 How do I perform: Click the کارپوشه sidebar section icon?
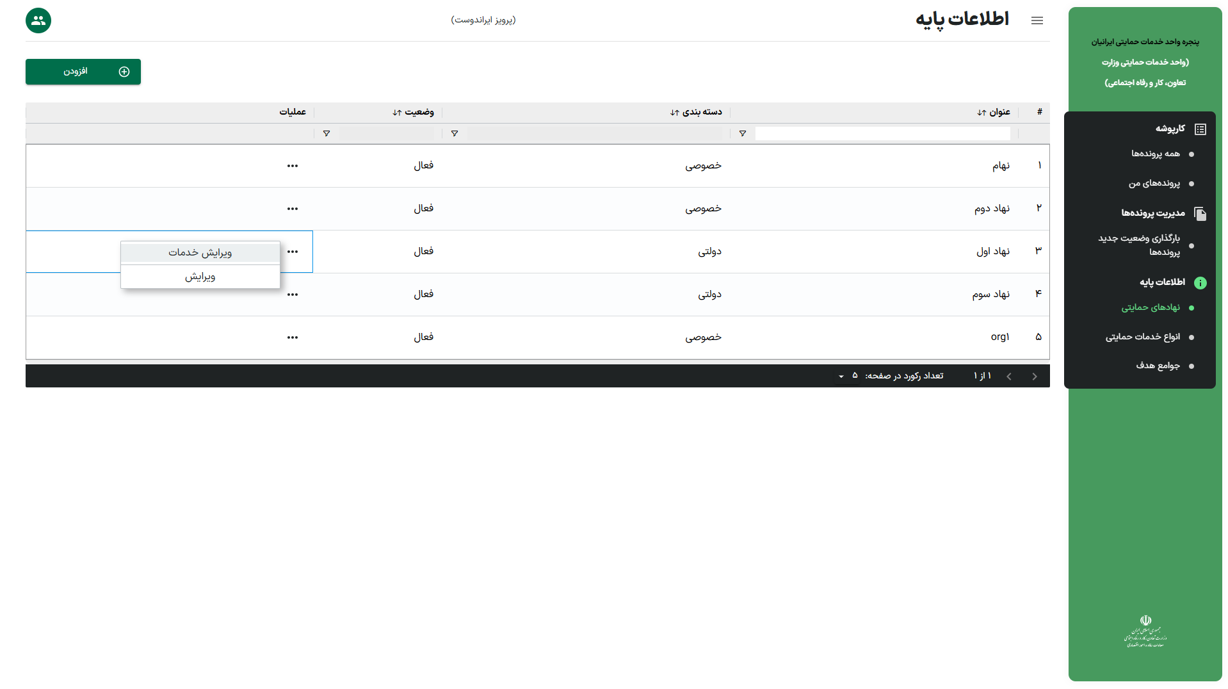click(1200, 129)
